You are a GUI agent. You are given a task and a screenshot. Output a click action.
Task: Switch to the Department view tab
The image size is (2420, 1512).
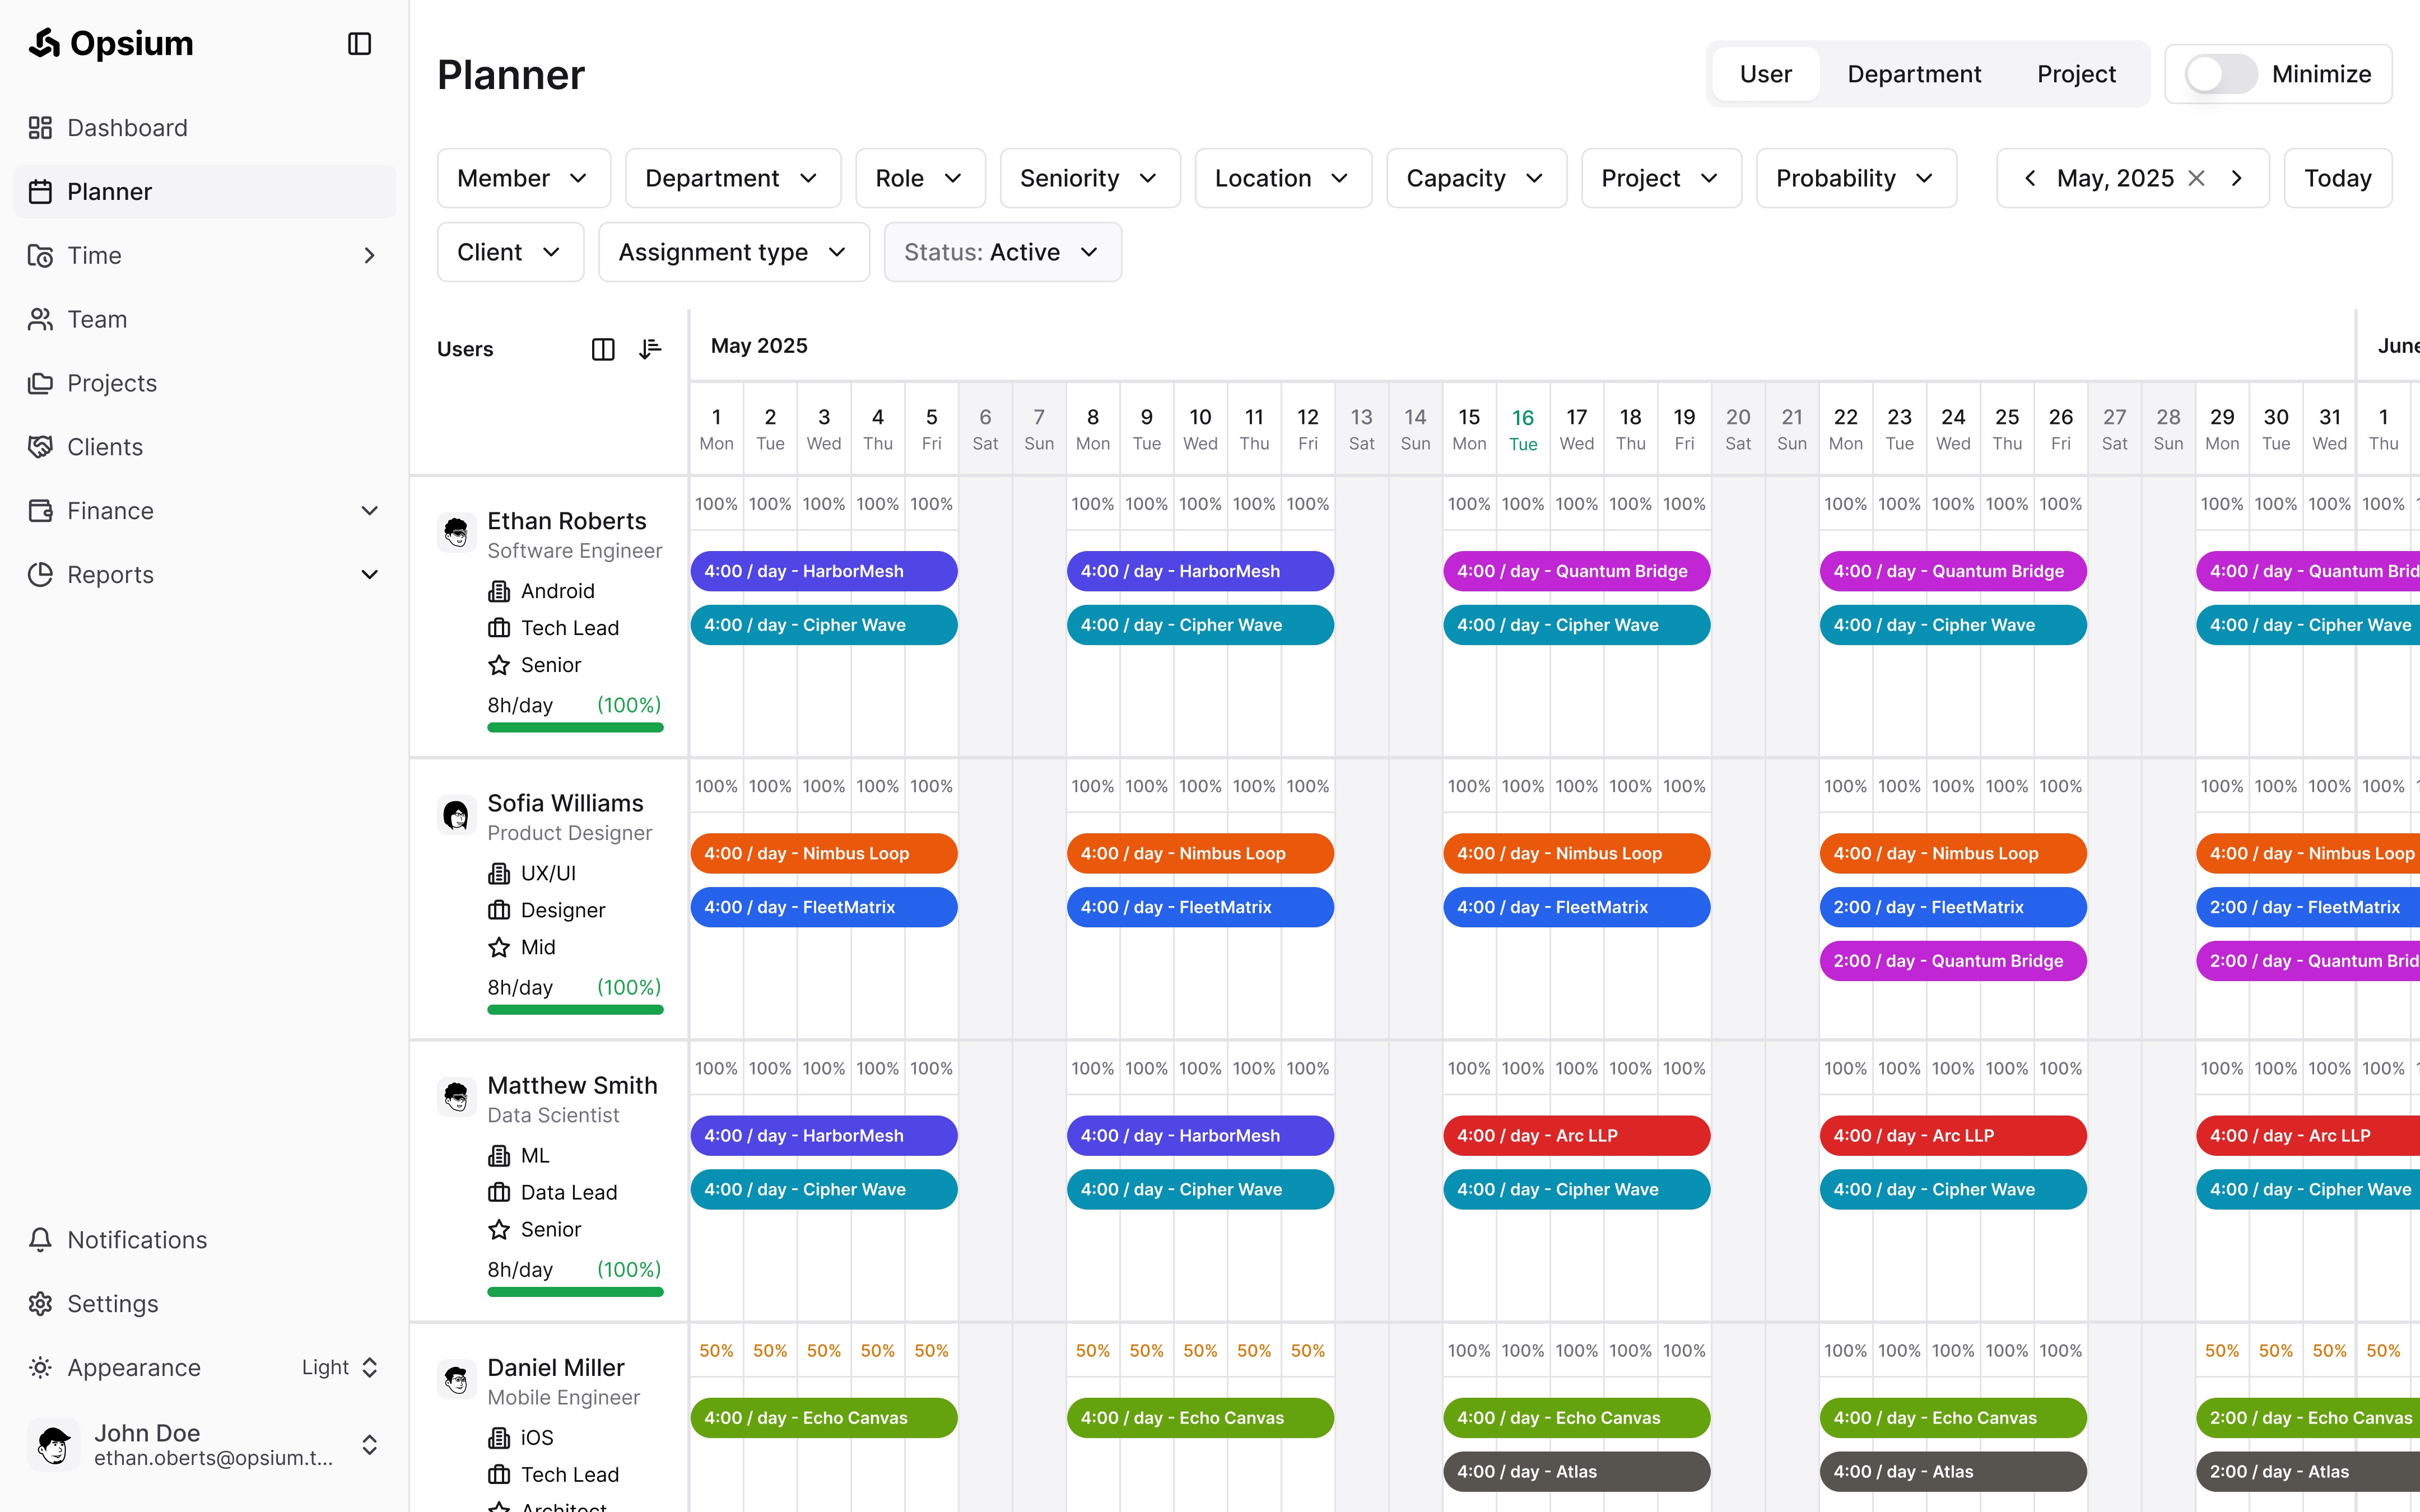click(1913, 73)
